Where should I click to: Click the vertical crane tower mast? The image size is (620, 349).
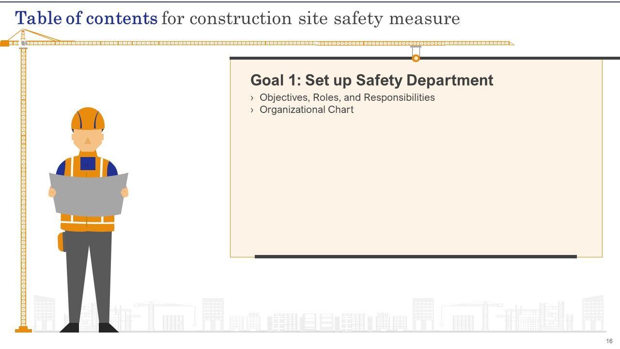pyautogui.click(x=23, y=184)
